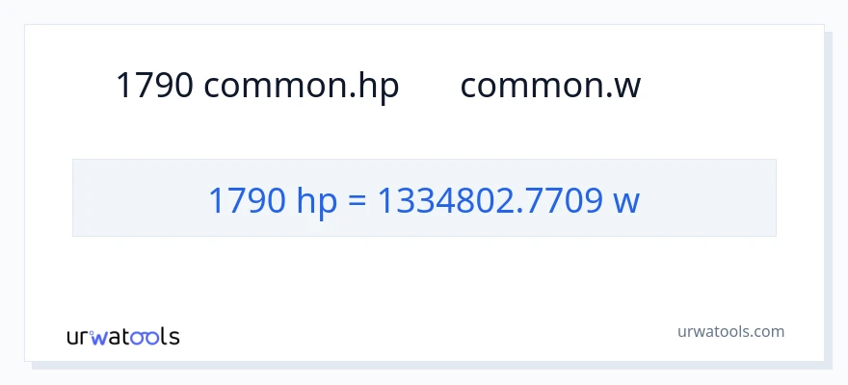The height and width of the screenshot is (385, 848).
Task: Click the blank card area between logo and link
Action: [424, 333]
